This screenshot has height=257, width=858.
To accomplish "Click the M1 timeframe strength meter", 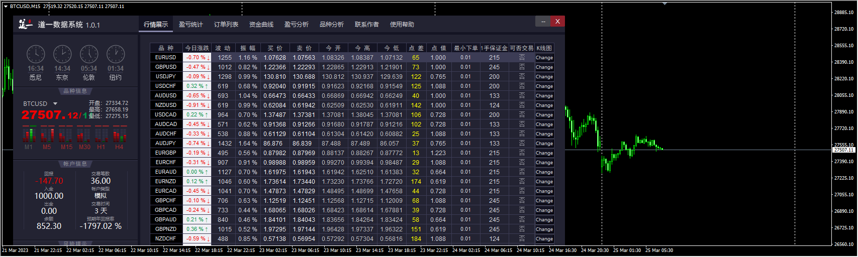I will coord(29,136).
